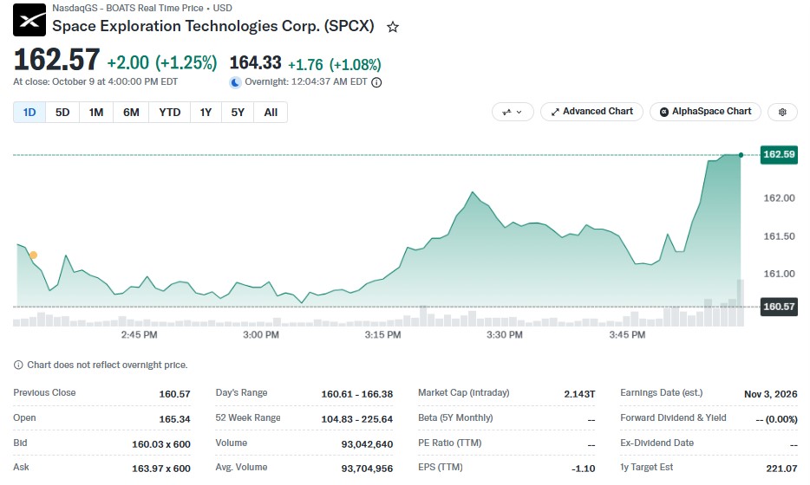The image size is (810, 485).
Task: Show the 5Y chart range
Action: click(x=238, y=113)
